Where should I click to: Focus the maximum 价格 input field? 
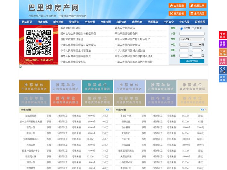tap(197, 56)
